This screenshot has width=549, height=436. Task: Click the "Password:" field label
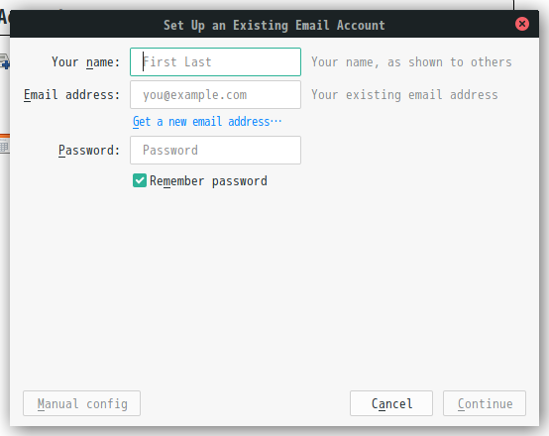pyautogui.click(x=89, y=151)
